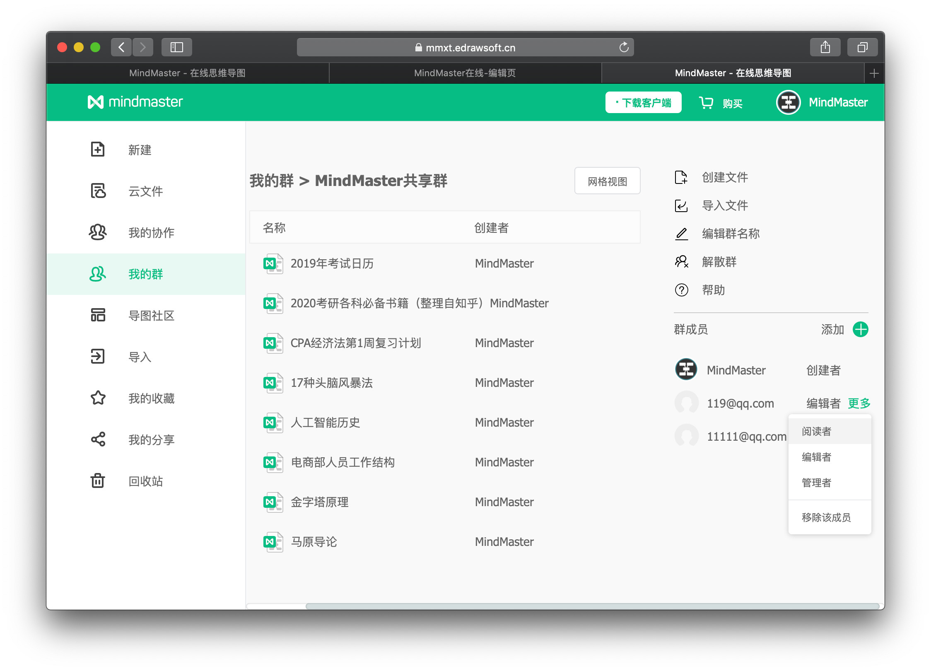Click 创建者 column header

click(491, 227)
